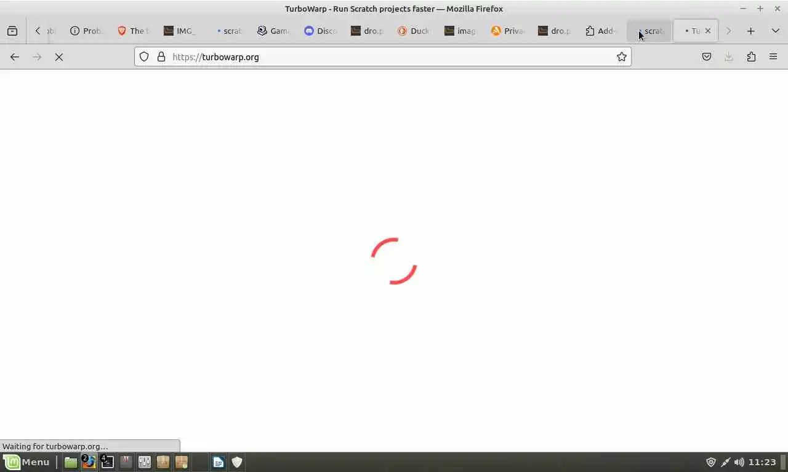Click the 11:23 clock
788x472 pixels.
(763, 462)
